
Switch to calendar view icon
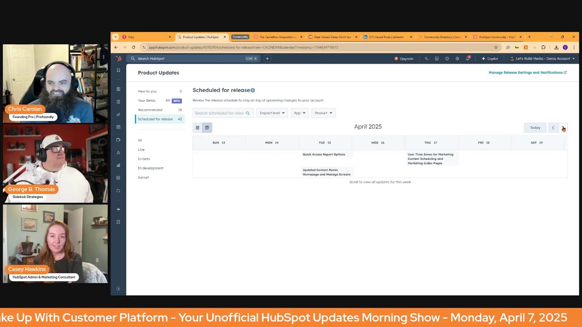[207, 128]
